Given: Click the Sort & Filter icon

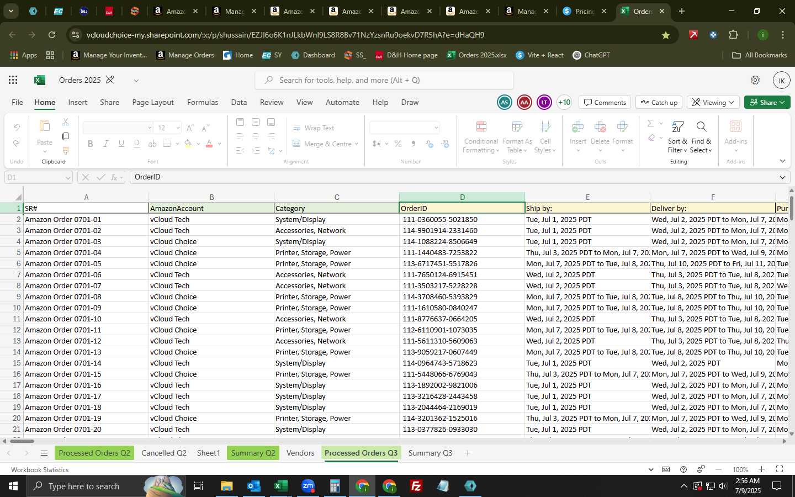Looking at the screenshot, I should point(677,126).
